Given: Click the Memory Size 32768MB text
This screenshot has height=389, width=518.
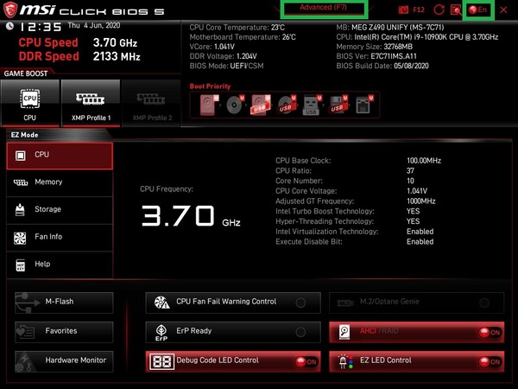Looking at the screenshot, I should (x=375, y=47).
